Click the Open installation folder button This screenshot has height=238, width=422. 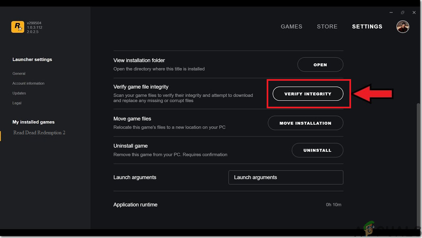tap(320, 65)
